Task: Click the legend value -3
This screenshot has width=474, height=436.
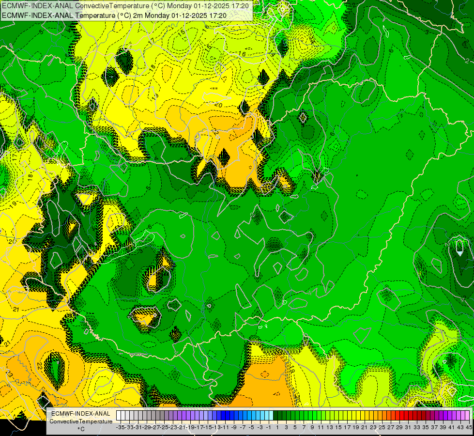Action: (260, 427)
